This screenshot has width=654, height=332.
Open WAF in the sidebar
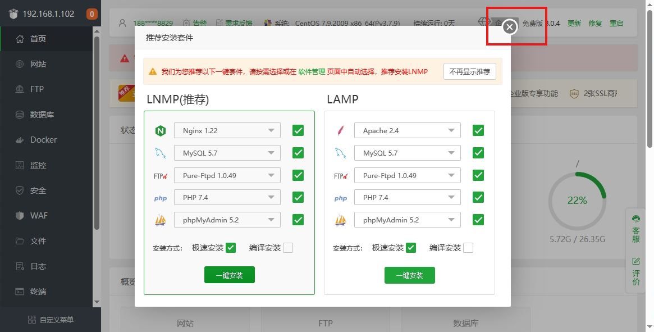click(46, 216)
